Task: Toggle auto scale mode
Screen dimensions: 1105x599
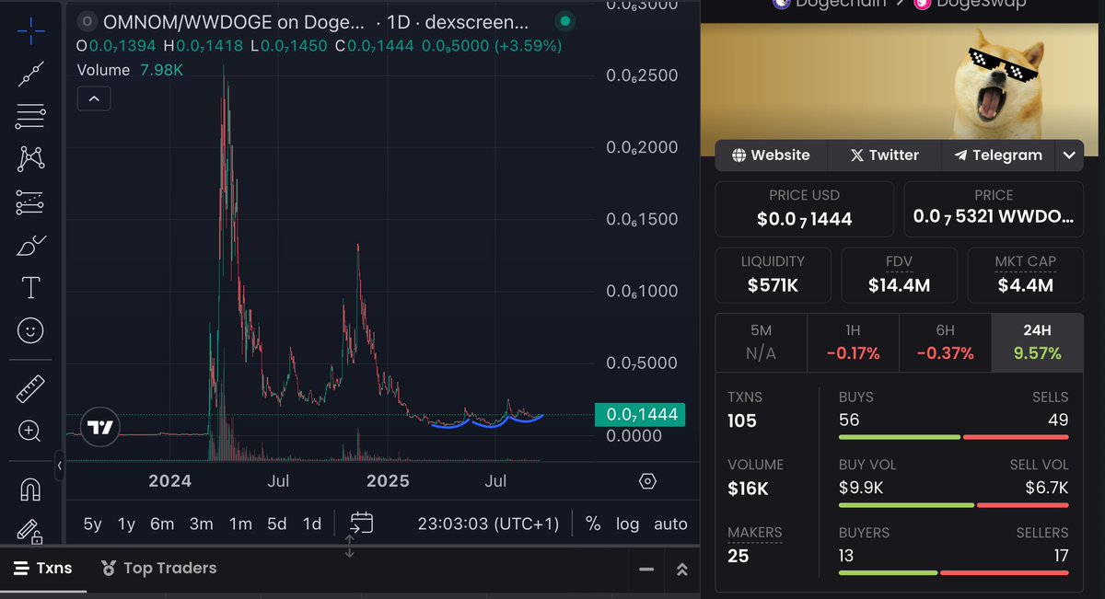Action: pos(670,524)
